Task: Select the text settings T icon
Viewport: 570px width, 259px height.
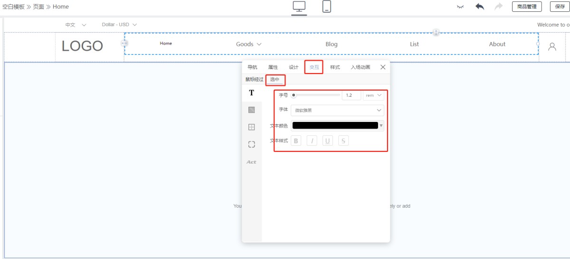Action: tap(252, 93)
